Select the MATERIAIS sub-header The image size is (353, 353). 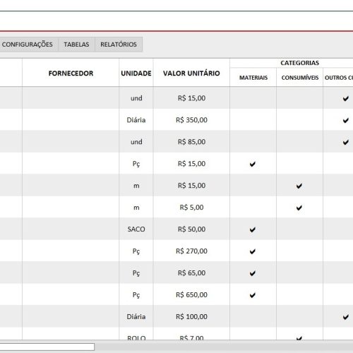253,78
